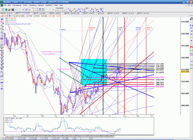Click the vertical split window layout icon

tap(43, 10)
